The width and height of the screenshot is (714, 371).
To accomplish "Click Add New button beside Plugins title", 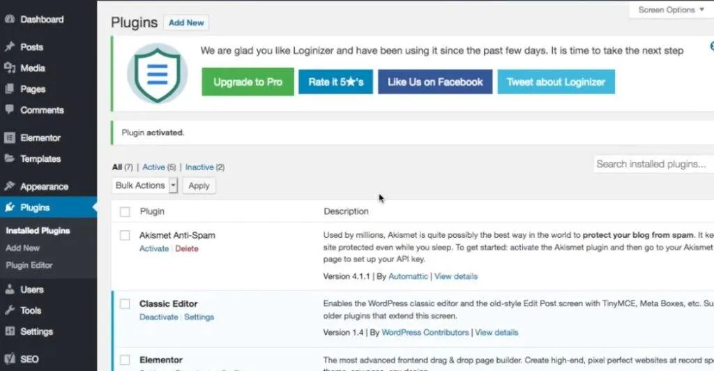I will coord(186,23).
